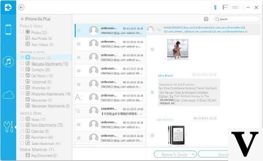Viewport: 263px width, 161px height.
Task: Check the Contacts checkbox
Action: pyautogui.click(x=22, y=69)
